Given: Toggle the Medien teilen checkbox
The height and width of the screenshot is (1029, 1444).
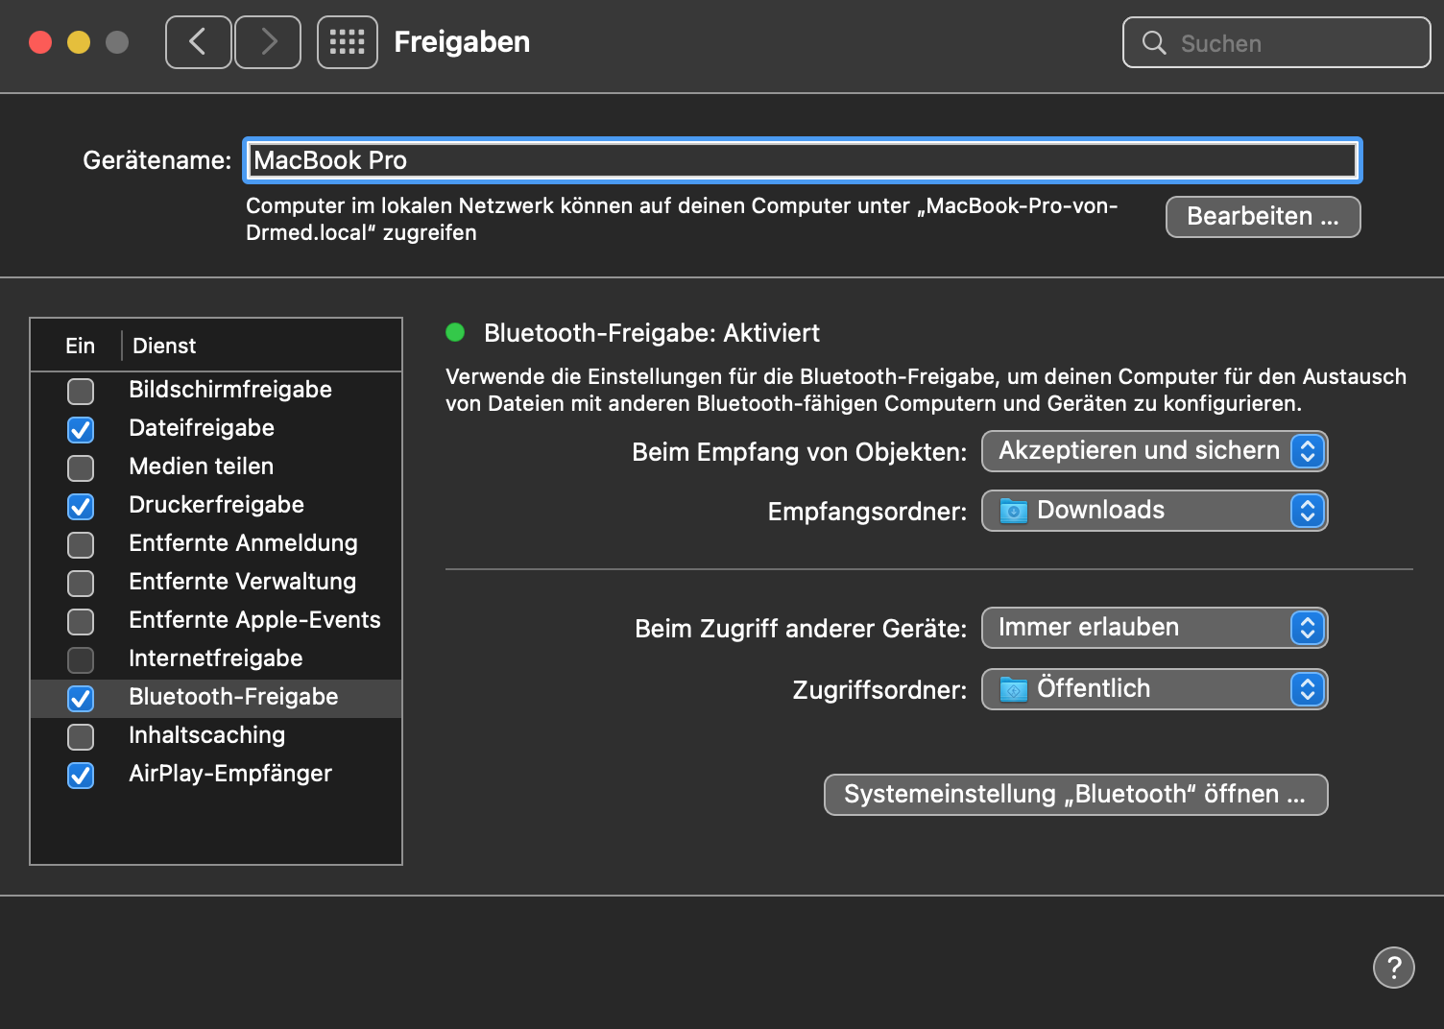Looking at the screenshot, I should click(81, 467).
